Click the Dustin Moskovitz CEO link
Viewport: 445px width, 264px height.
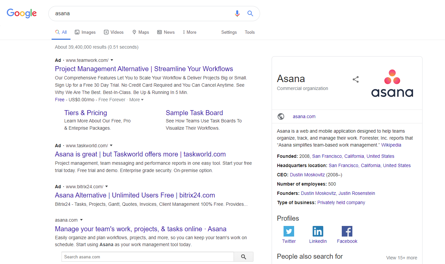[307, 175]
